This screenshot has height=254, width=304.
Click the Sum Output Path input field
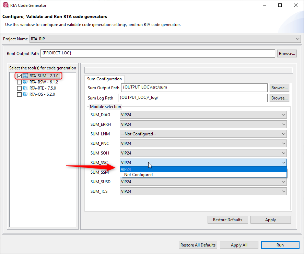tap(194, 88)
